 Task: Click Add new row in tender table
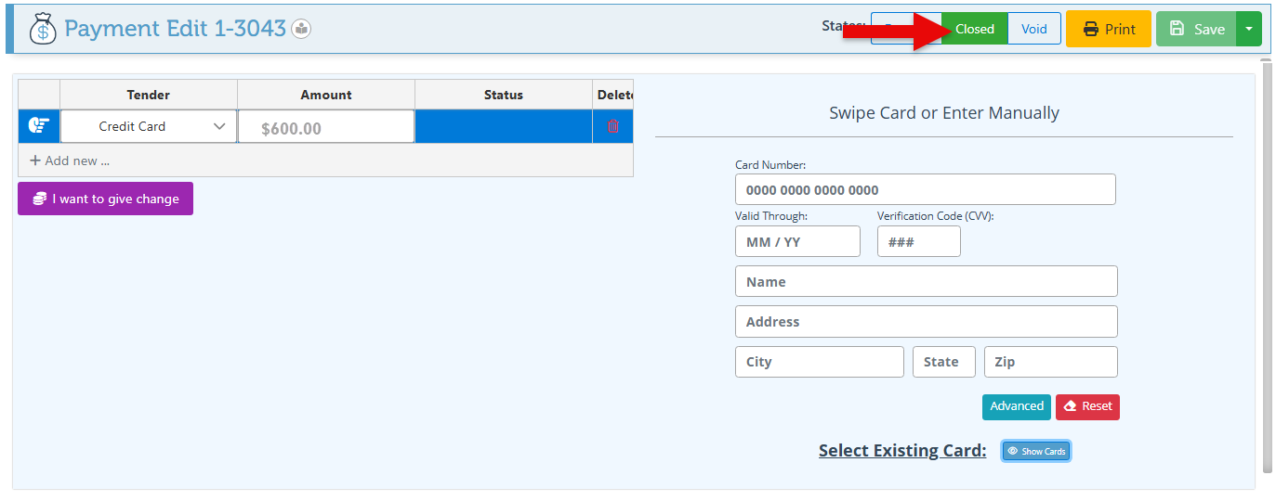coord(70,161)
